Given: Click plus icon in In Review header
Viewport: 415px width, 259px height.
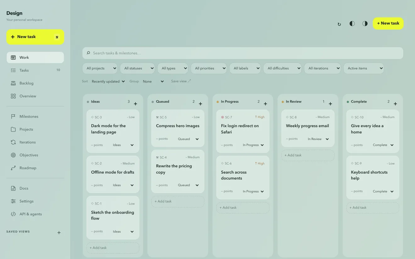Looking at the screenshot, I should [x=330, y=104].
